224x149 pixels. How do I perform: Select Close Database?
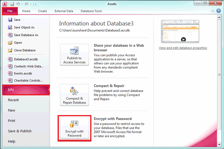25,50
